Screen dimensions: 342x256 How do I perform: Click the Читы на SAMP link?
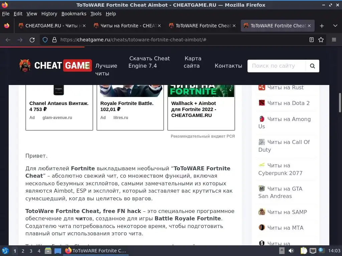point(287,212)
